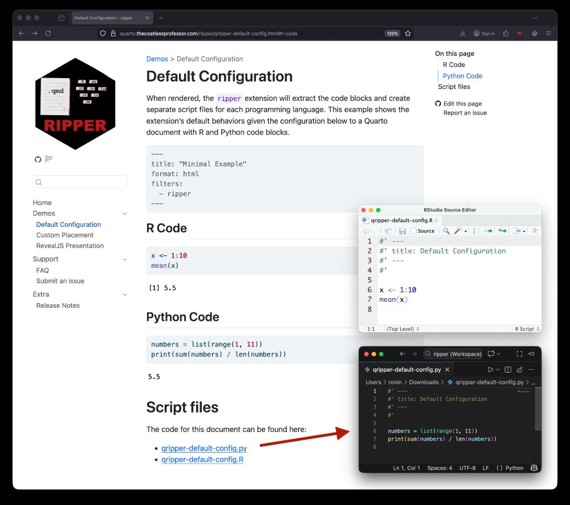Click the Downloads icon in the Firefox toolbar
The image size is (570, 505).
pyautogui.click(x=464, y=33)
